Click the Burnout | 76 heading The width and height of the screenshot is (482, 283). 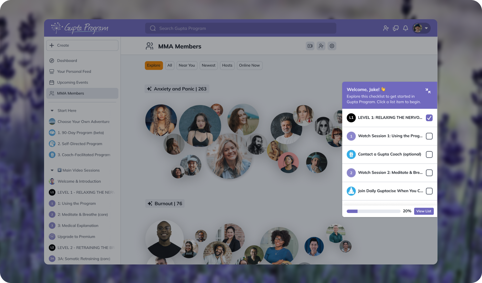tap(165, 204)
